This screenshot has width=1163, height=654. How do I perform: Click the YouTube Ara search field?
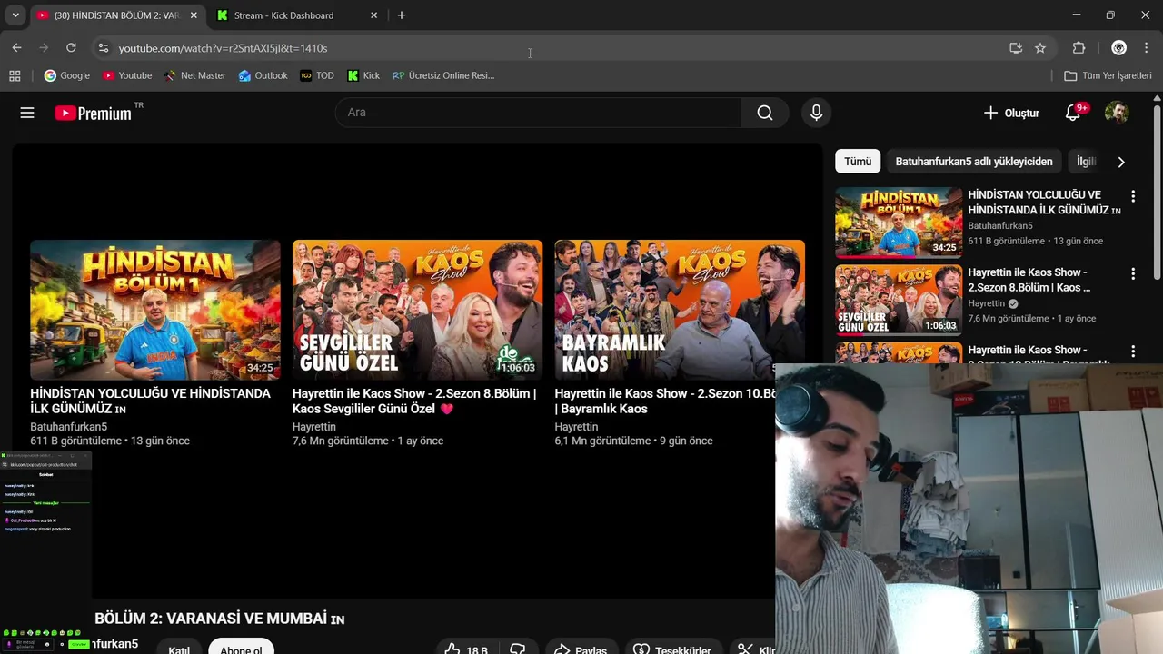538,113
